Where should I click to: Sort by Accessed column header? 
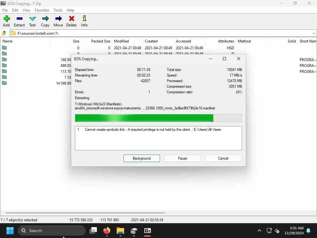coord(189,41)
